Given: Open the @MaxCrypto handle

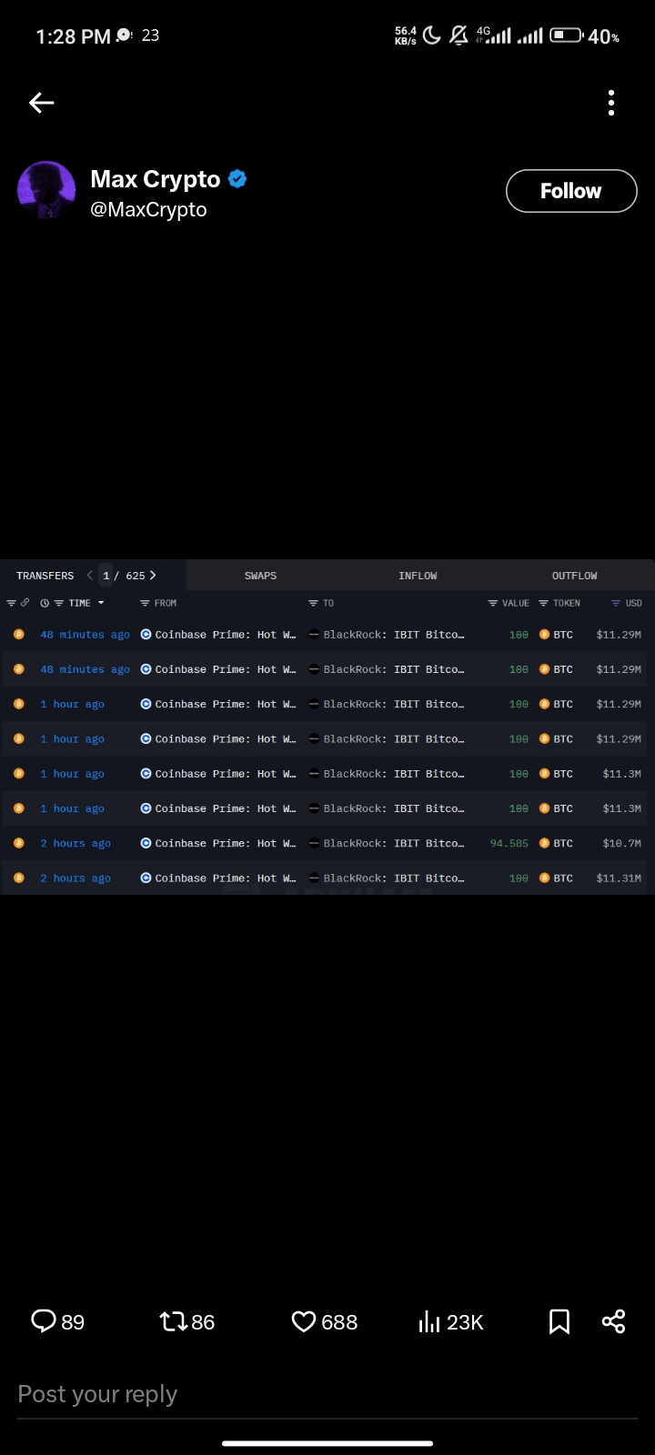Looking at the screenshot, I should tap(148, 210).
